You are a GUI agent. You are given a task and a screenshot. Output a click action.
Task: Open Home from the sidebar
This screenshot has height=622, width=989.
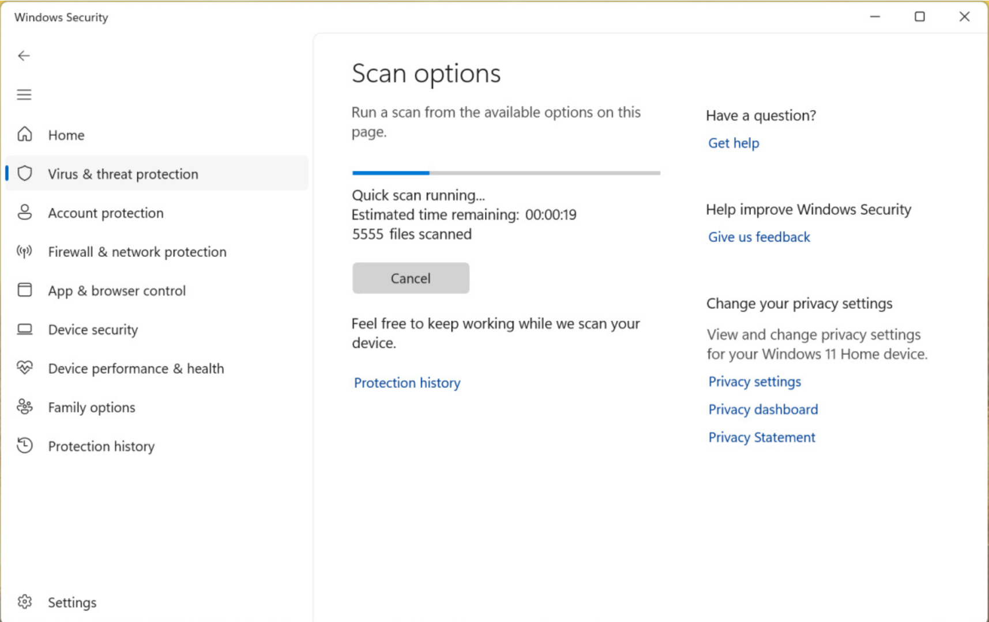tap(66, 135)
